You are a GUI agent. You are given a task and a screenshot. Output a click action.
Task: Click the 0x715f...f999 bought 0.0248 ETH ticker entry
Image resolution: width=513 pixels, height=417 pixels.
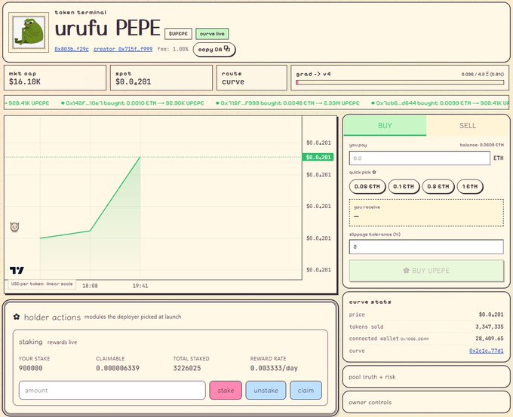click(x=287, y=103)
